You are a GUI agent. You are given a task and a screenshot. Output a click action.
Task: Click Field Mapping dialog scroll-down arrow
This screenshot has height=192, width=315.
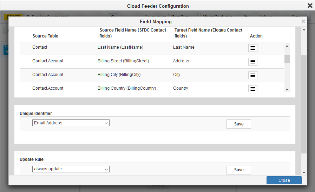[304, 172]
